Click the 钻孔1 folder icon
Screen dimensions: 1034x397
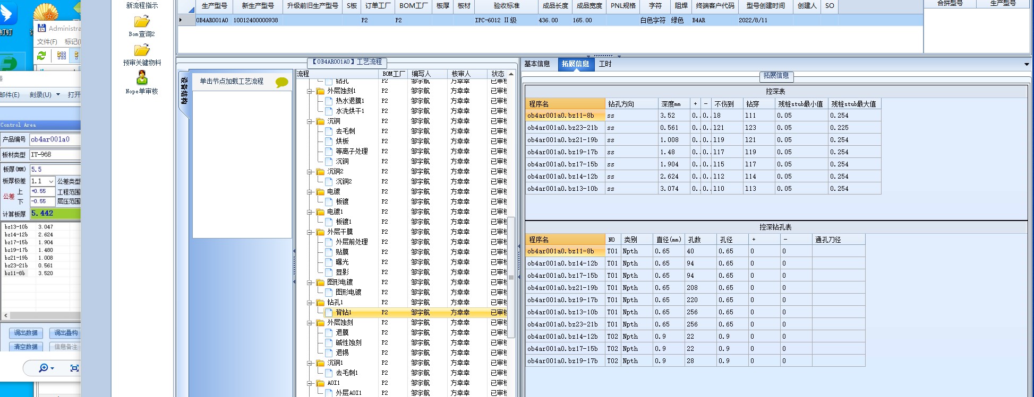[x=320, y=303]
